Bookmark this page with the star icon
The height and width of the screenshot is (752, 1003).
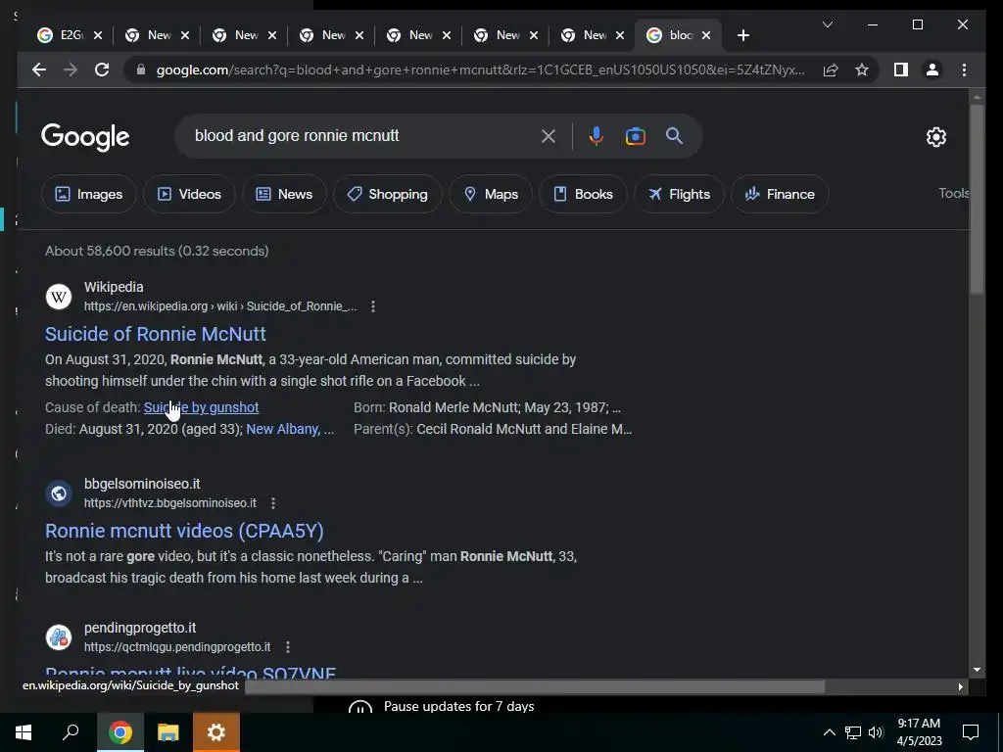(862, 70)
